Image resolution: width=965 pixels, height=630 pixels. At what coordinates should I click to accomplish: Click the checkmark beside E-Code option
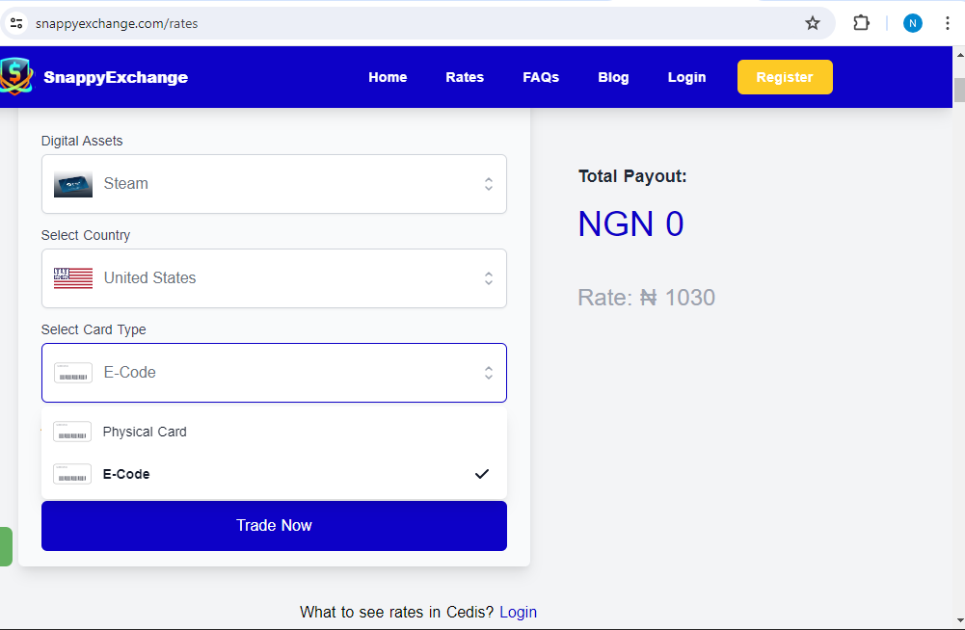coord(482,474)
